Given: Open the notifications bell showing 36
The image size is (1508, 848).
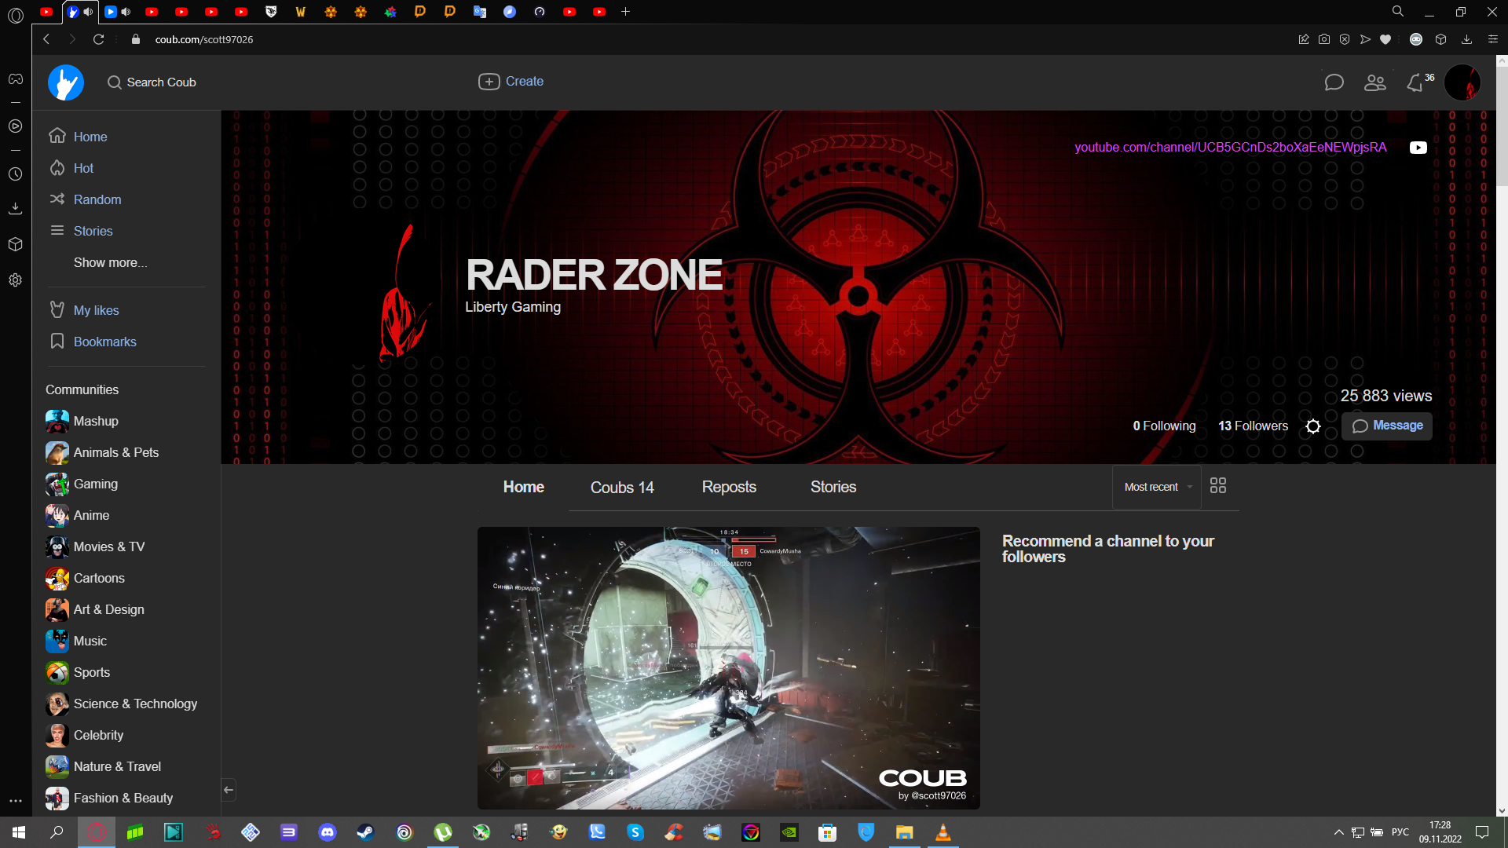Looking at the screenshot, I should (1416, 82).
